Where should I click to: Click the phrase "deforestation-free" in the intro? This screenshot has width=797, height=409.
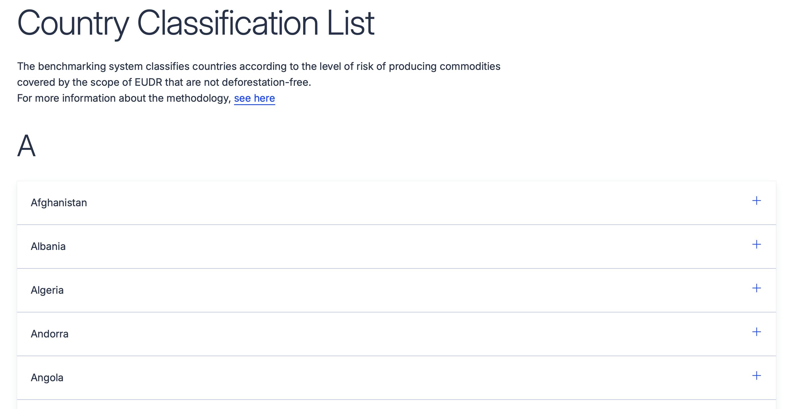coord(266,82)
